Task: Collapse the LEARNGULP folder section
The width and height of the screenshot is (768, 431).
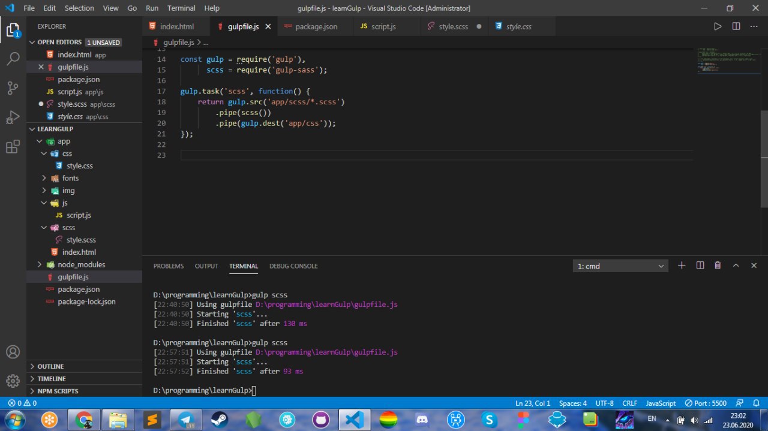Action: coord(32,129)
